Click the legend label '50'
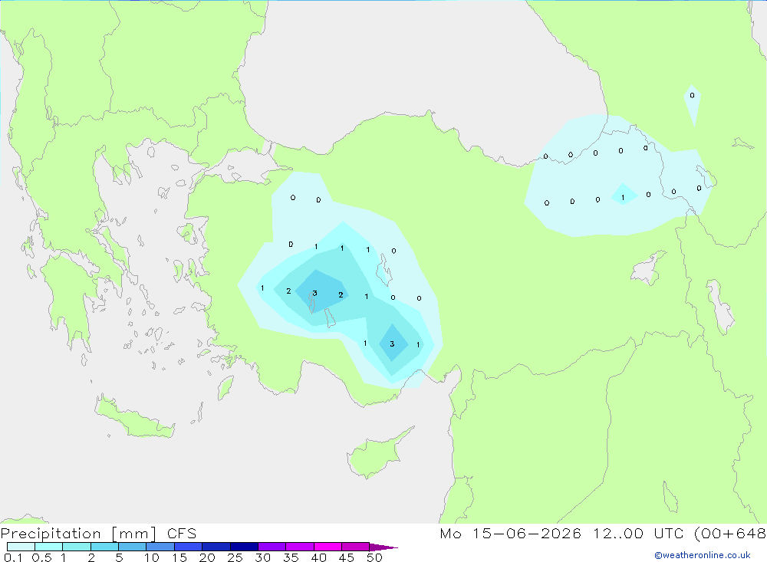 pyautogui.click(x=374, y=557)
